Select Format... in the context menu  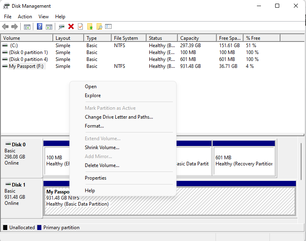coord(123,126)
